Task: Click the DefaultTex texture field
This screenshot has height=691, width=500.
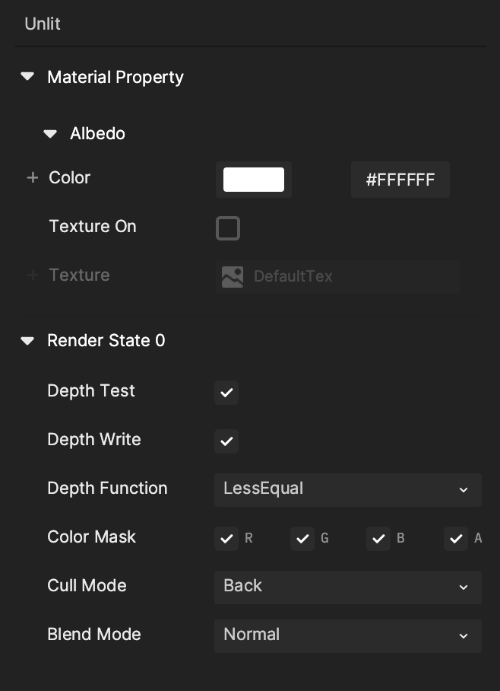Action: click(x=337, y=277)
